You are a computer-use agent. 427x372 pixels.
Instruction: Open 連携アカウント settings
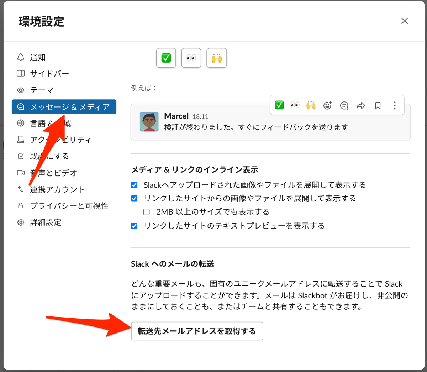coord(64,189)
